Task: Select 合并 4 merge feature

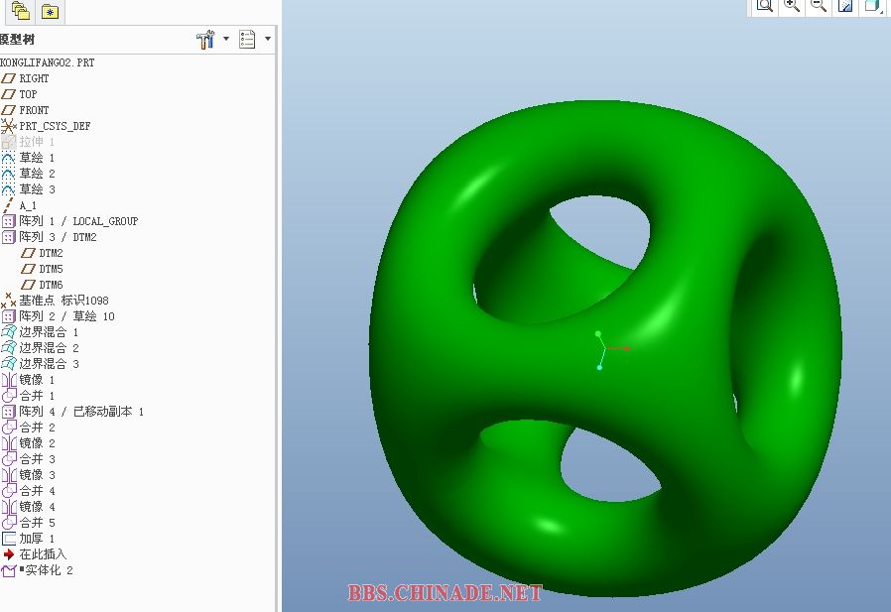Action: tap(28, 491)
